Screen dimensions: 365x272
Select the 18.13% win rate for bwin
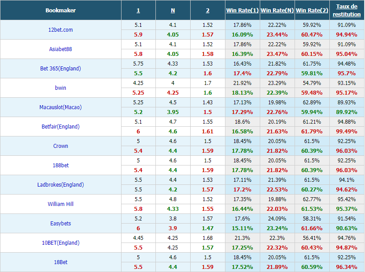tap(242, 92)
